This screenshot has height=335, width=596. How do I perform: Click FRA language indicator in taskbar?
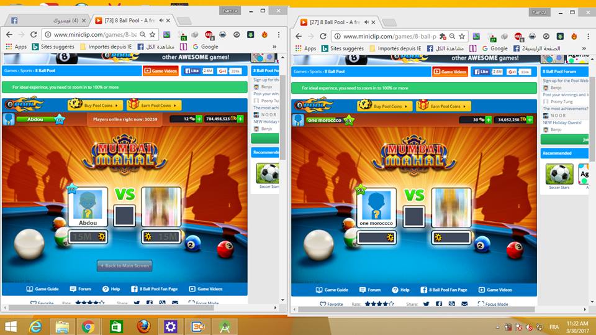click(554, 327)
